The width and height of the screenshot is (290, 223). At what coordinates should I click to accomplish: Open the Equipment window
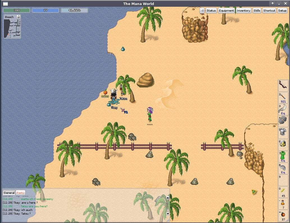226,11
